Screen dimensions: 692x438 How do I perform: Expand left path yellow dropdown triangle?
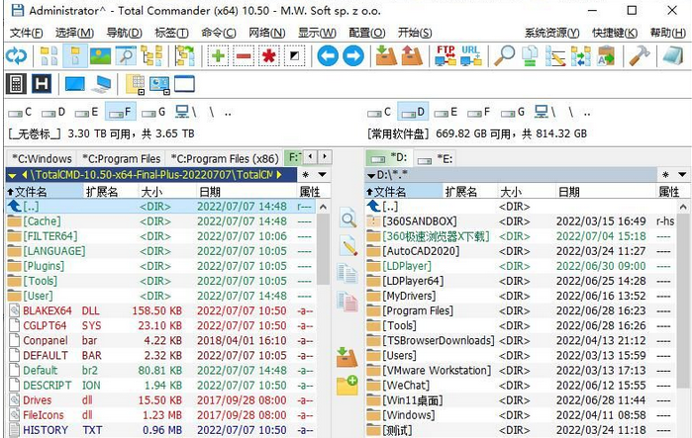click(12, 175)
